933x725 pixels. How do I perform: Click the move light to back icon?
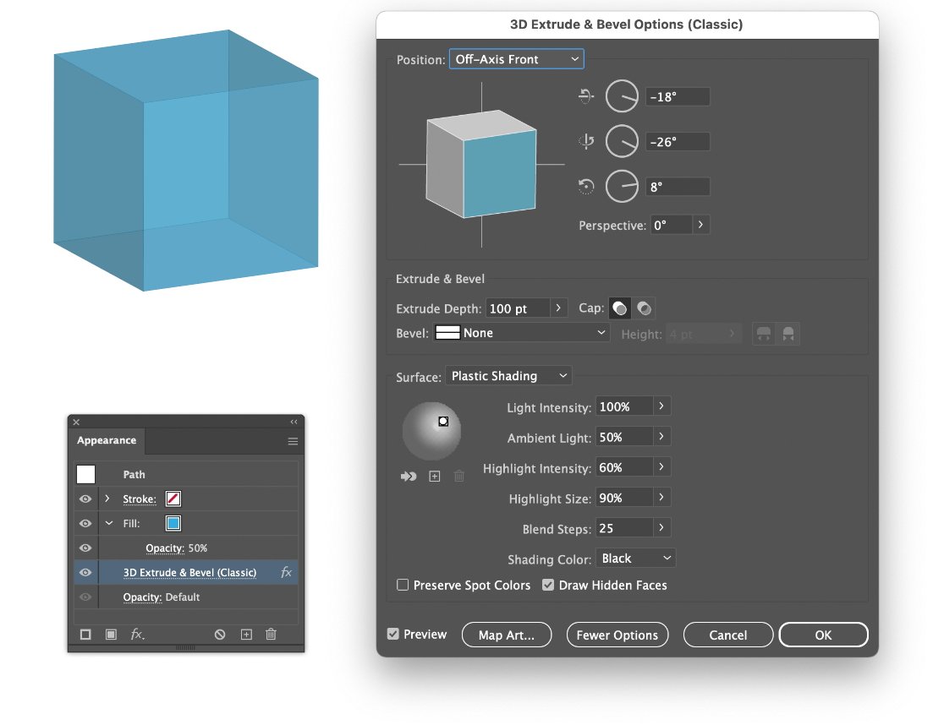[409, 476]
